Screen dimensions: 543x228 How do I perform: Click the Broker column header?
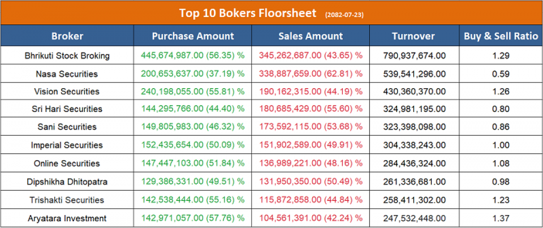tap(67, 36)
